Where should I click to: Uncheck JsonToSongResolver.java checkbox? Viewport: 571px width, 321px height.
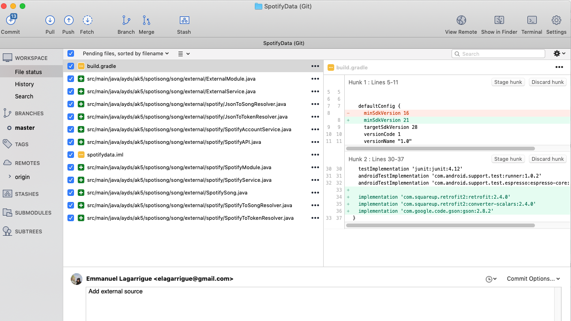[71, 104]
